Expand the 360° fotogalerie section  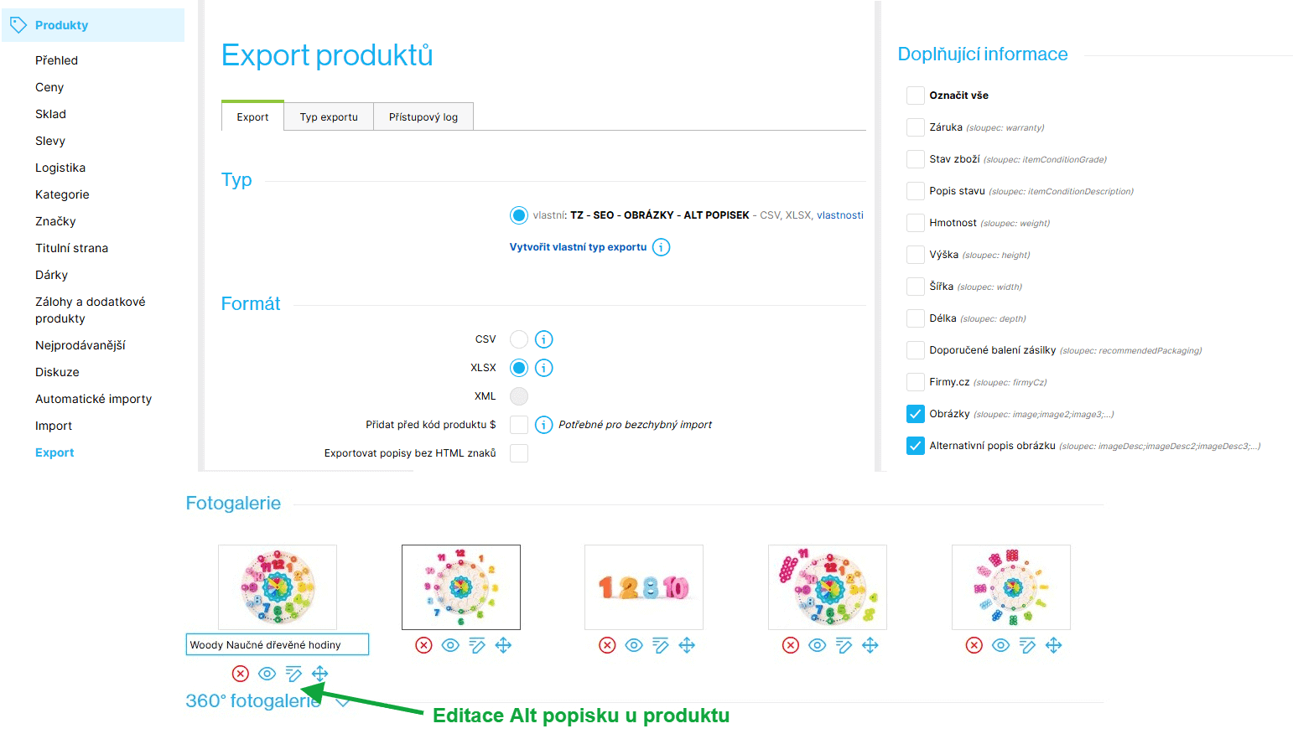tap(342, 703)
